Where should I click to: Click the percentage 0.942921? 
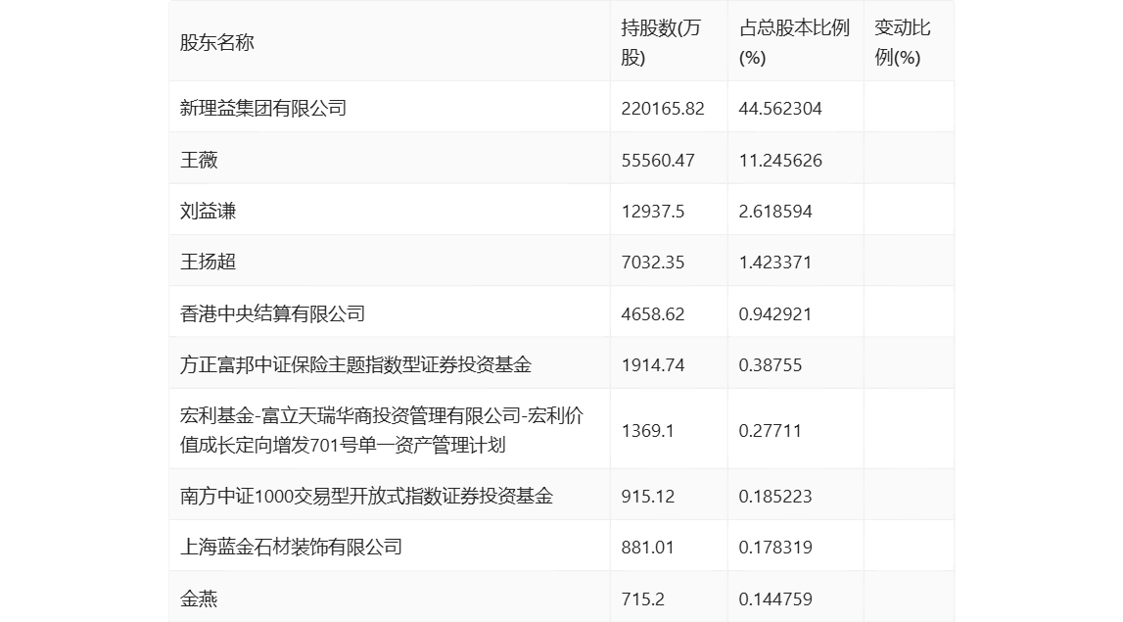(x=775, y=313)
